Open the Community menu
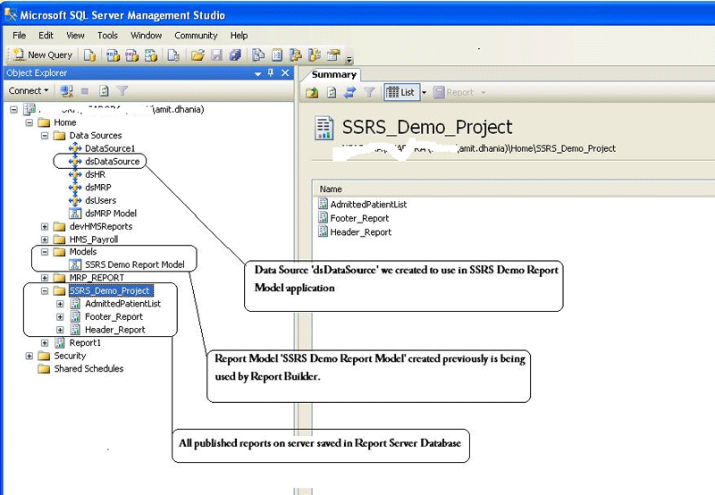The image size is (715, 495). click(196, 36)
